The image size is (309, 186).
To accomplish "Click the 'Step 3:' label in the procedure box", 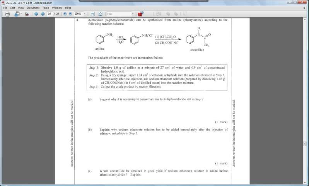I will (94, 86).
